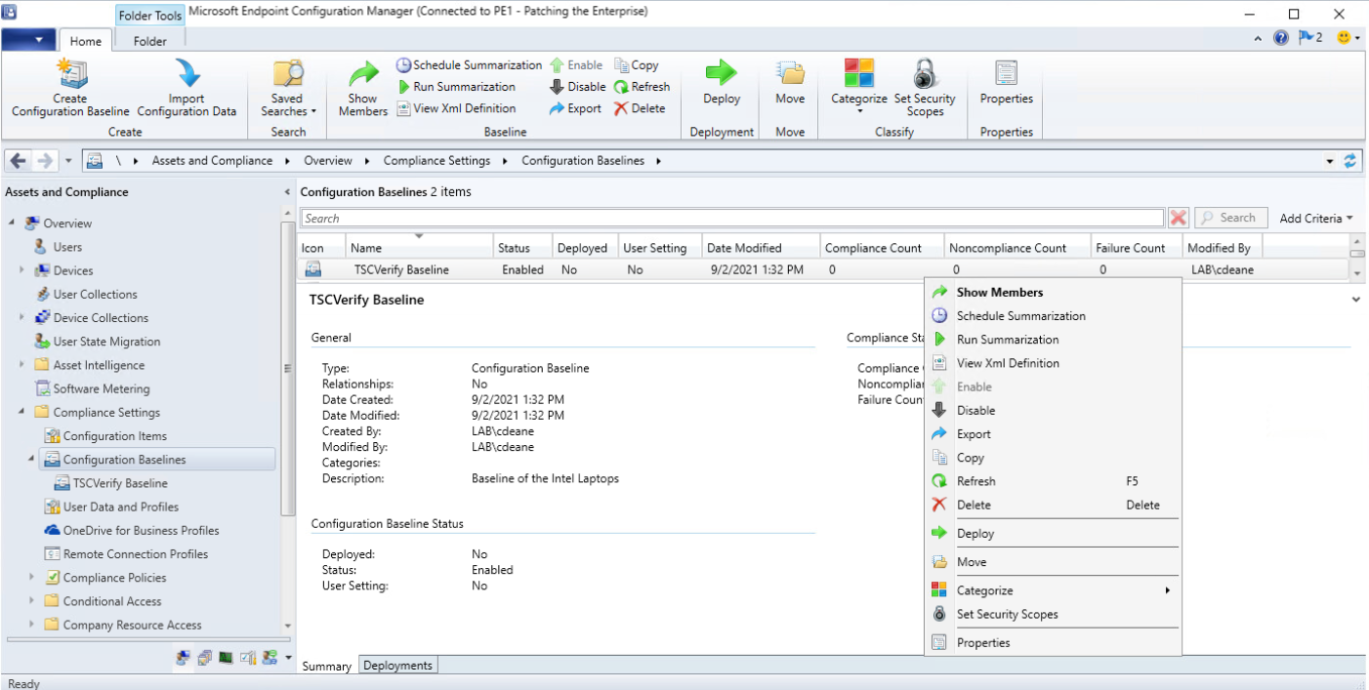Switch to the Folder ribbon tab

[x=149, y=41]
